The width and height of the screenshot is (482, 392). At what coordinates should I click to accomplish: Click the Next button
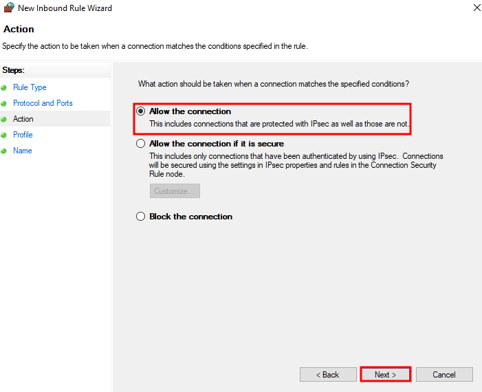(x=386, y=375)
